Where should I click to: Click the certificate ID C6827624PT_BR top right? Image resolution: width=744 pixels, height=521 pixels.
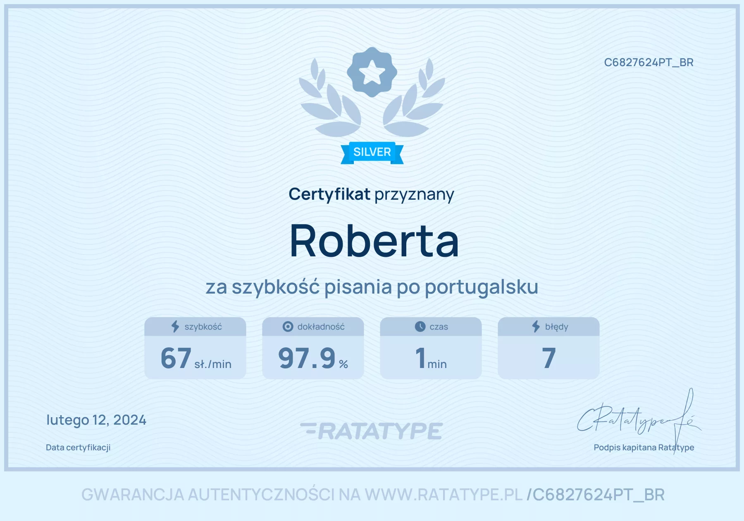pos(649,62)
